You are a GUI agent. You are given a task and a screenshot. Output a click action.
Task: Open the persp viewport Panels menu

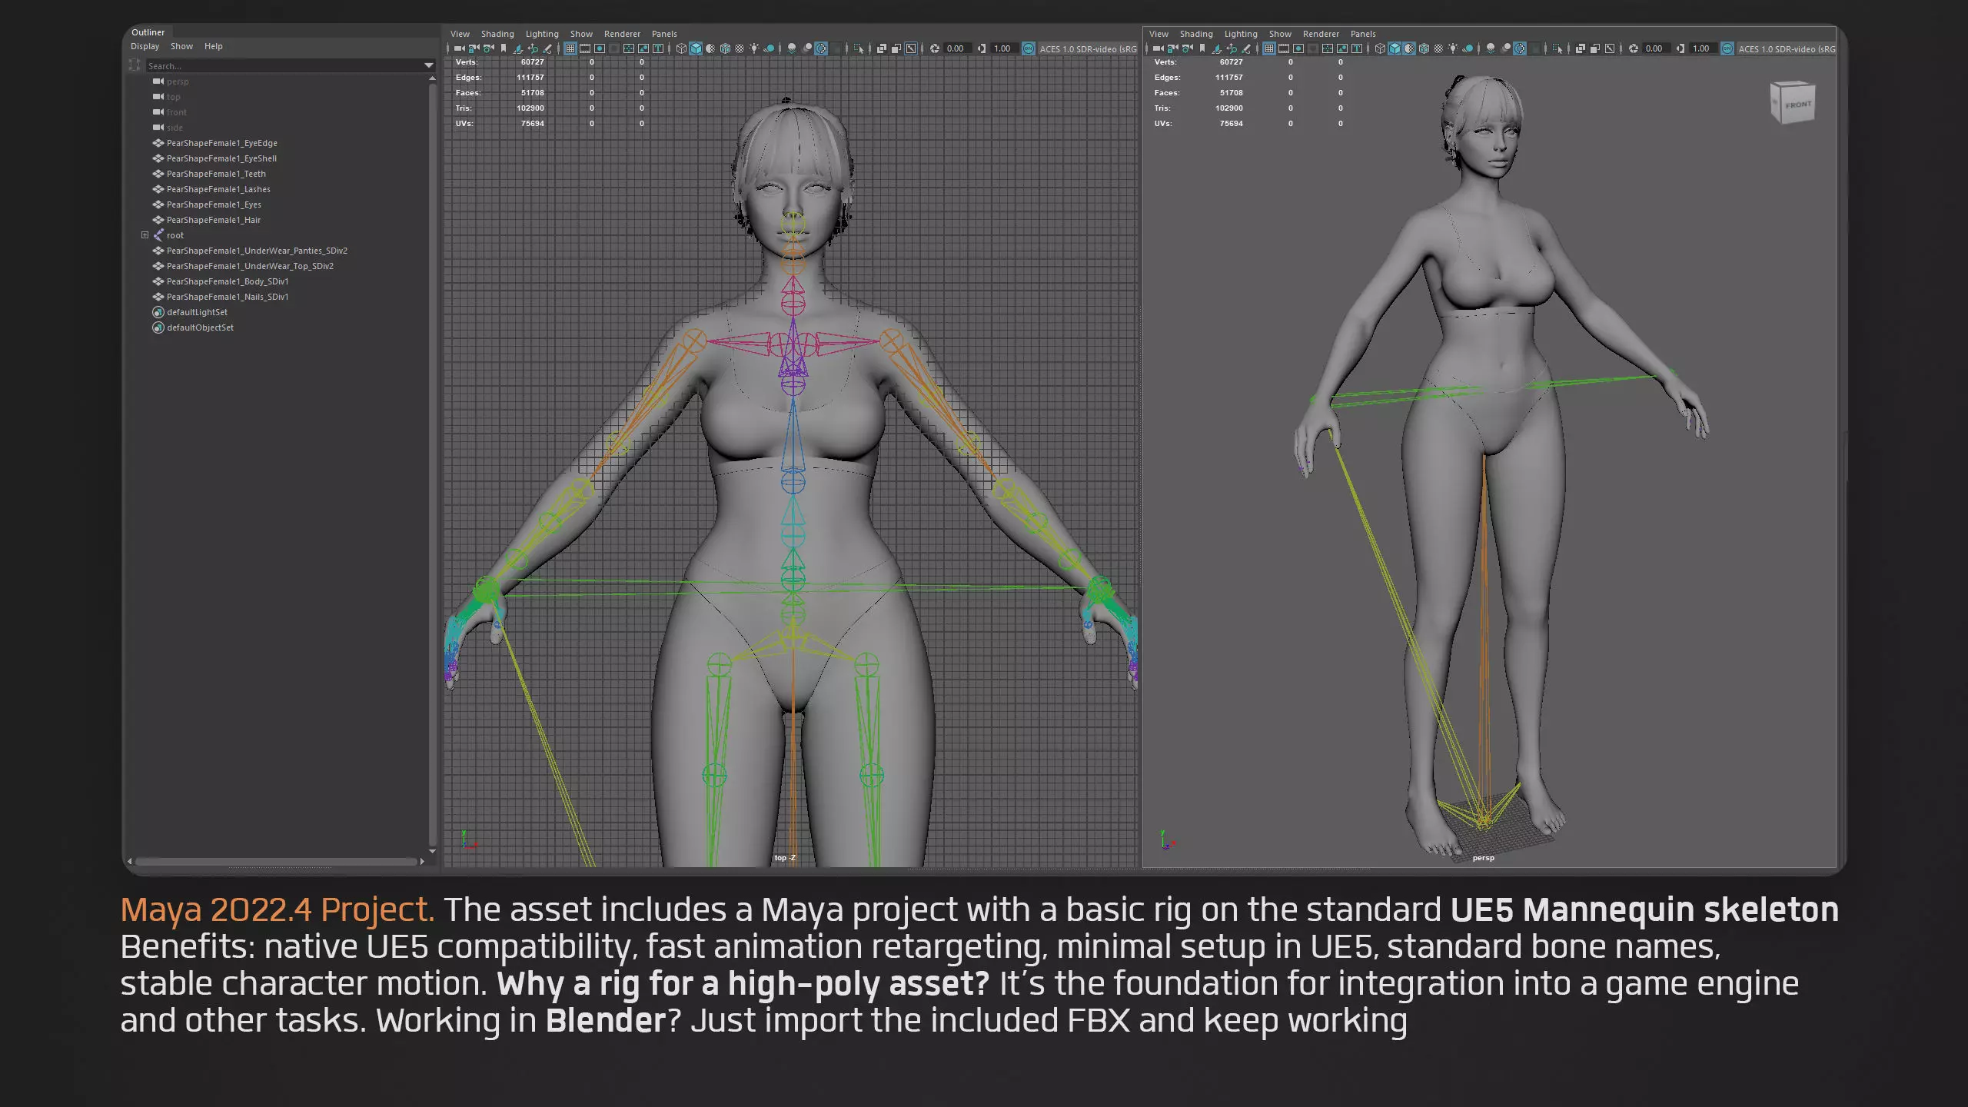coord(1363,34)
